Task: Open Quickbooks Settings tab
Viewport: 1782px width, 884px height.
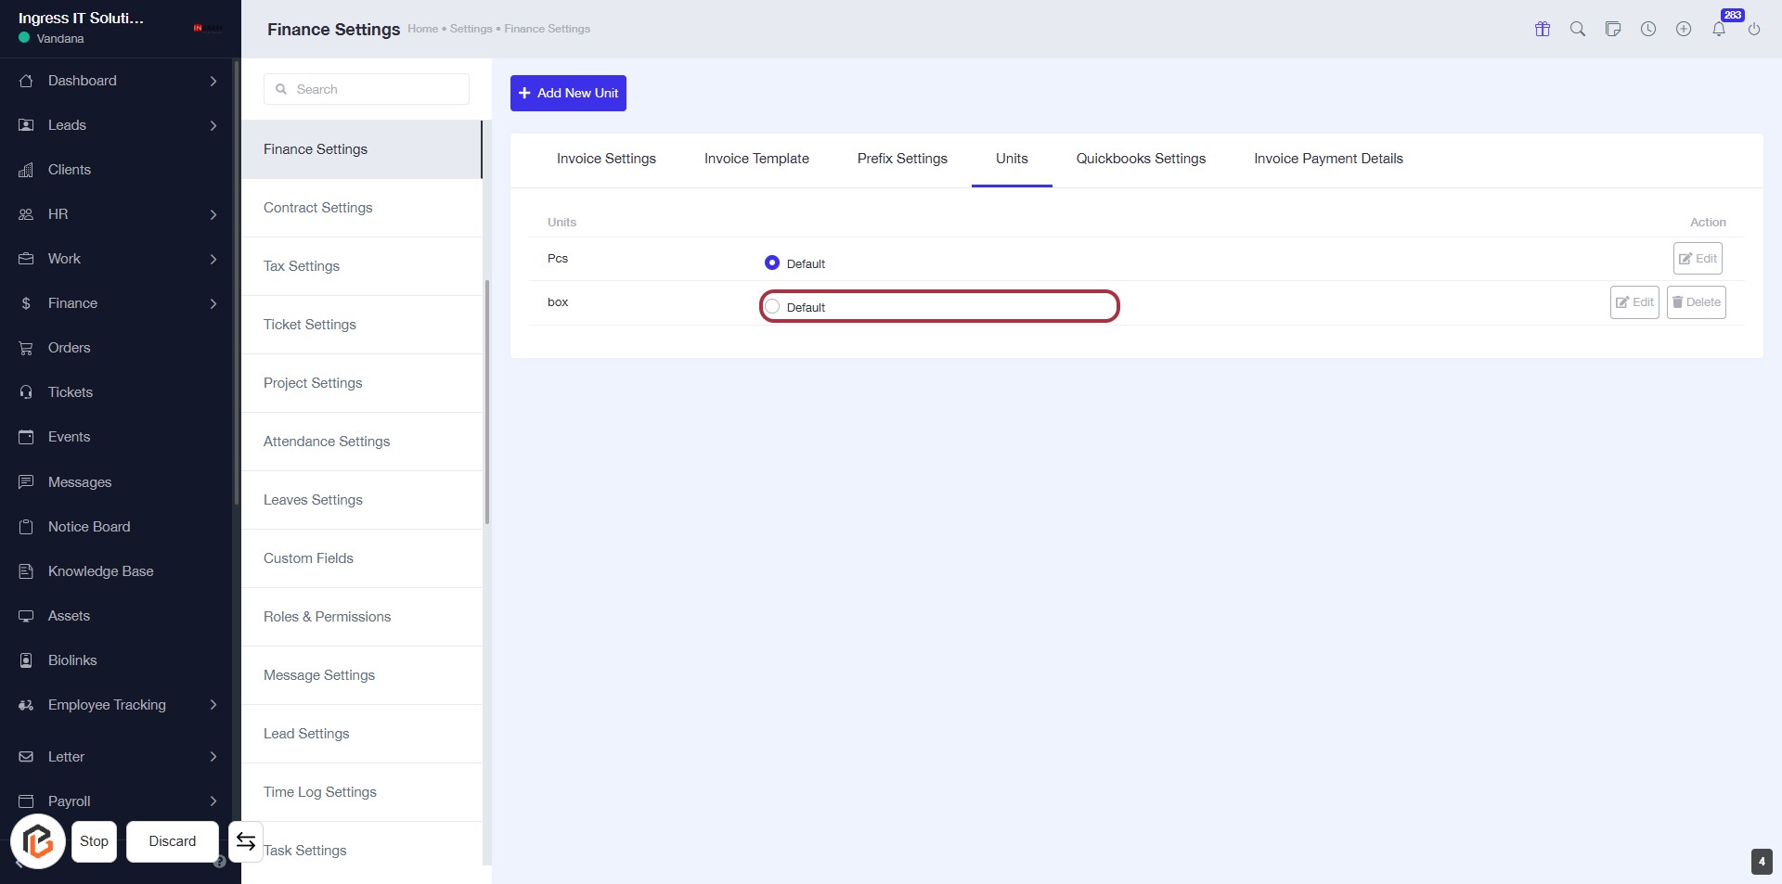Action: tap(1141, 159)
